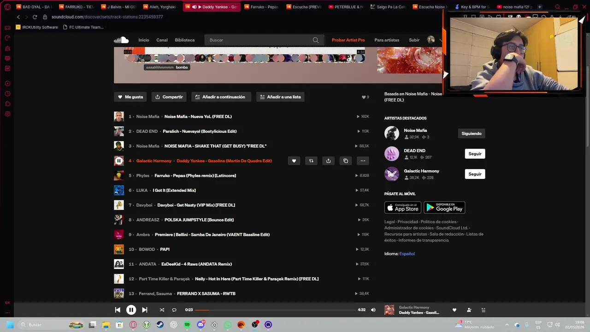
Task: Switch to the Farruko - Pepas browser tab
Action: [x=261, y=7]
